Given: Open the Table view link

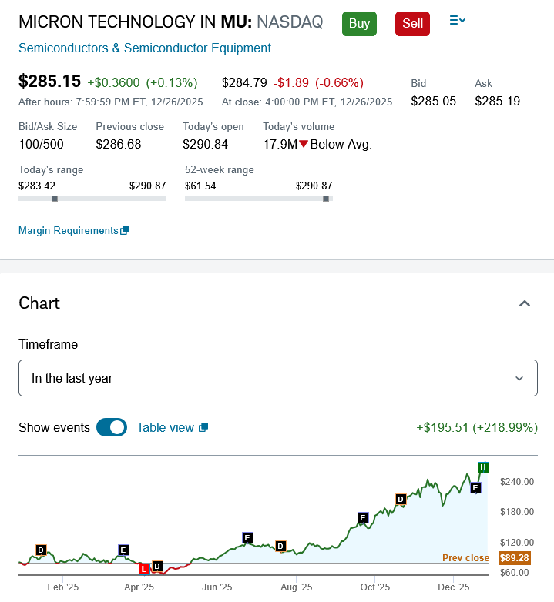Looking at the screenshot, I should (166, 427).
